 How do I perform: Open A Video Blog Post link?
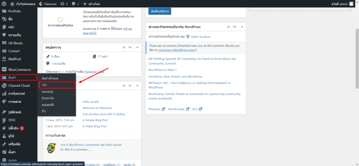click(95, 126)
